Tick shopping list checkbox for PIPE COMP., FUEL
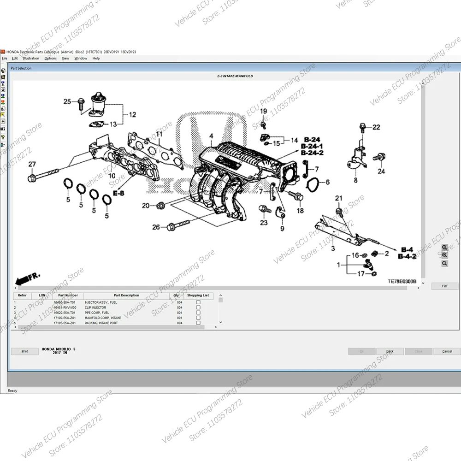This screenshot has width=461, height=461. click(x=198, y=313)
